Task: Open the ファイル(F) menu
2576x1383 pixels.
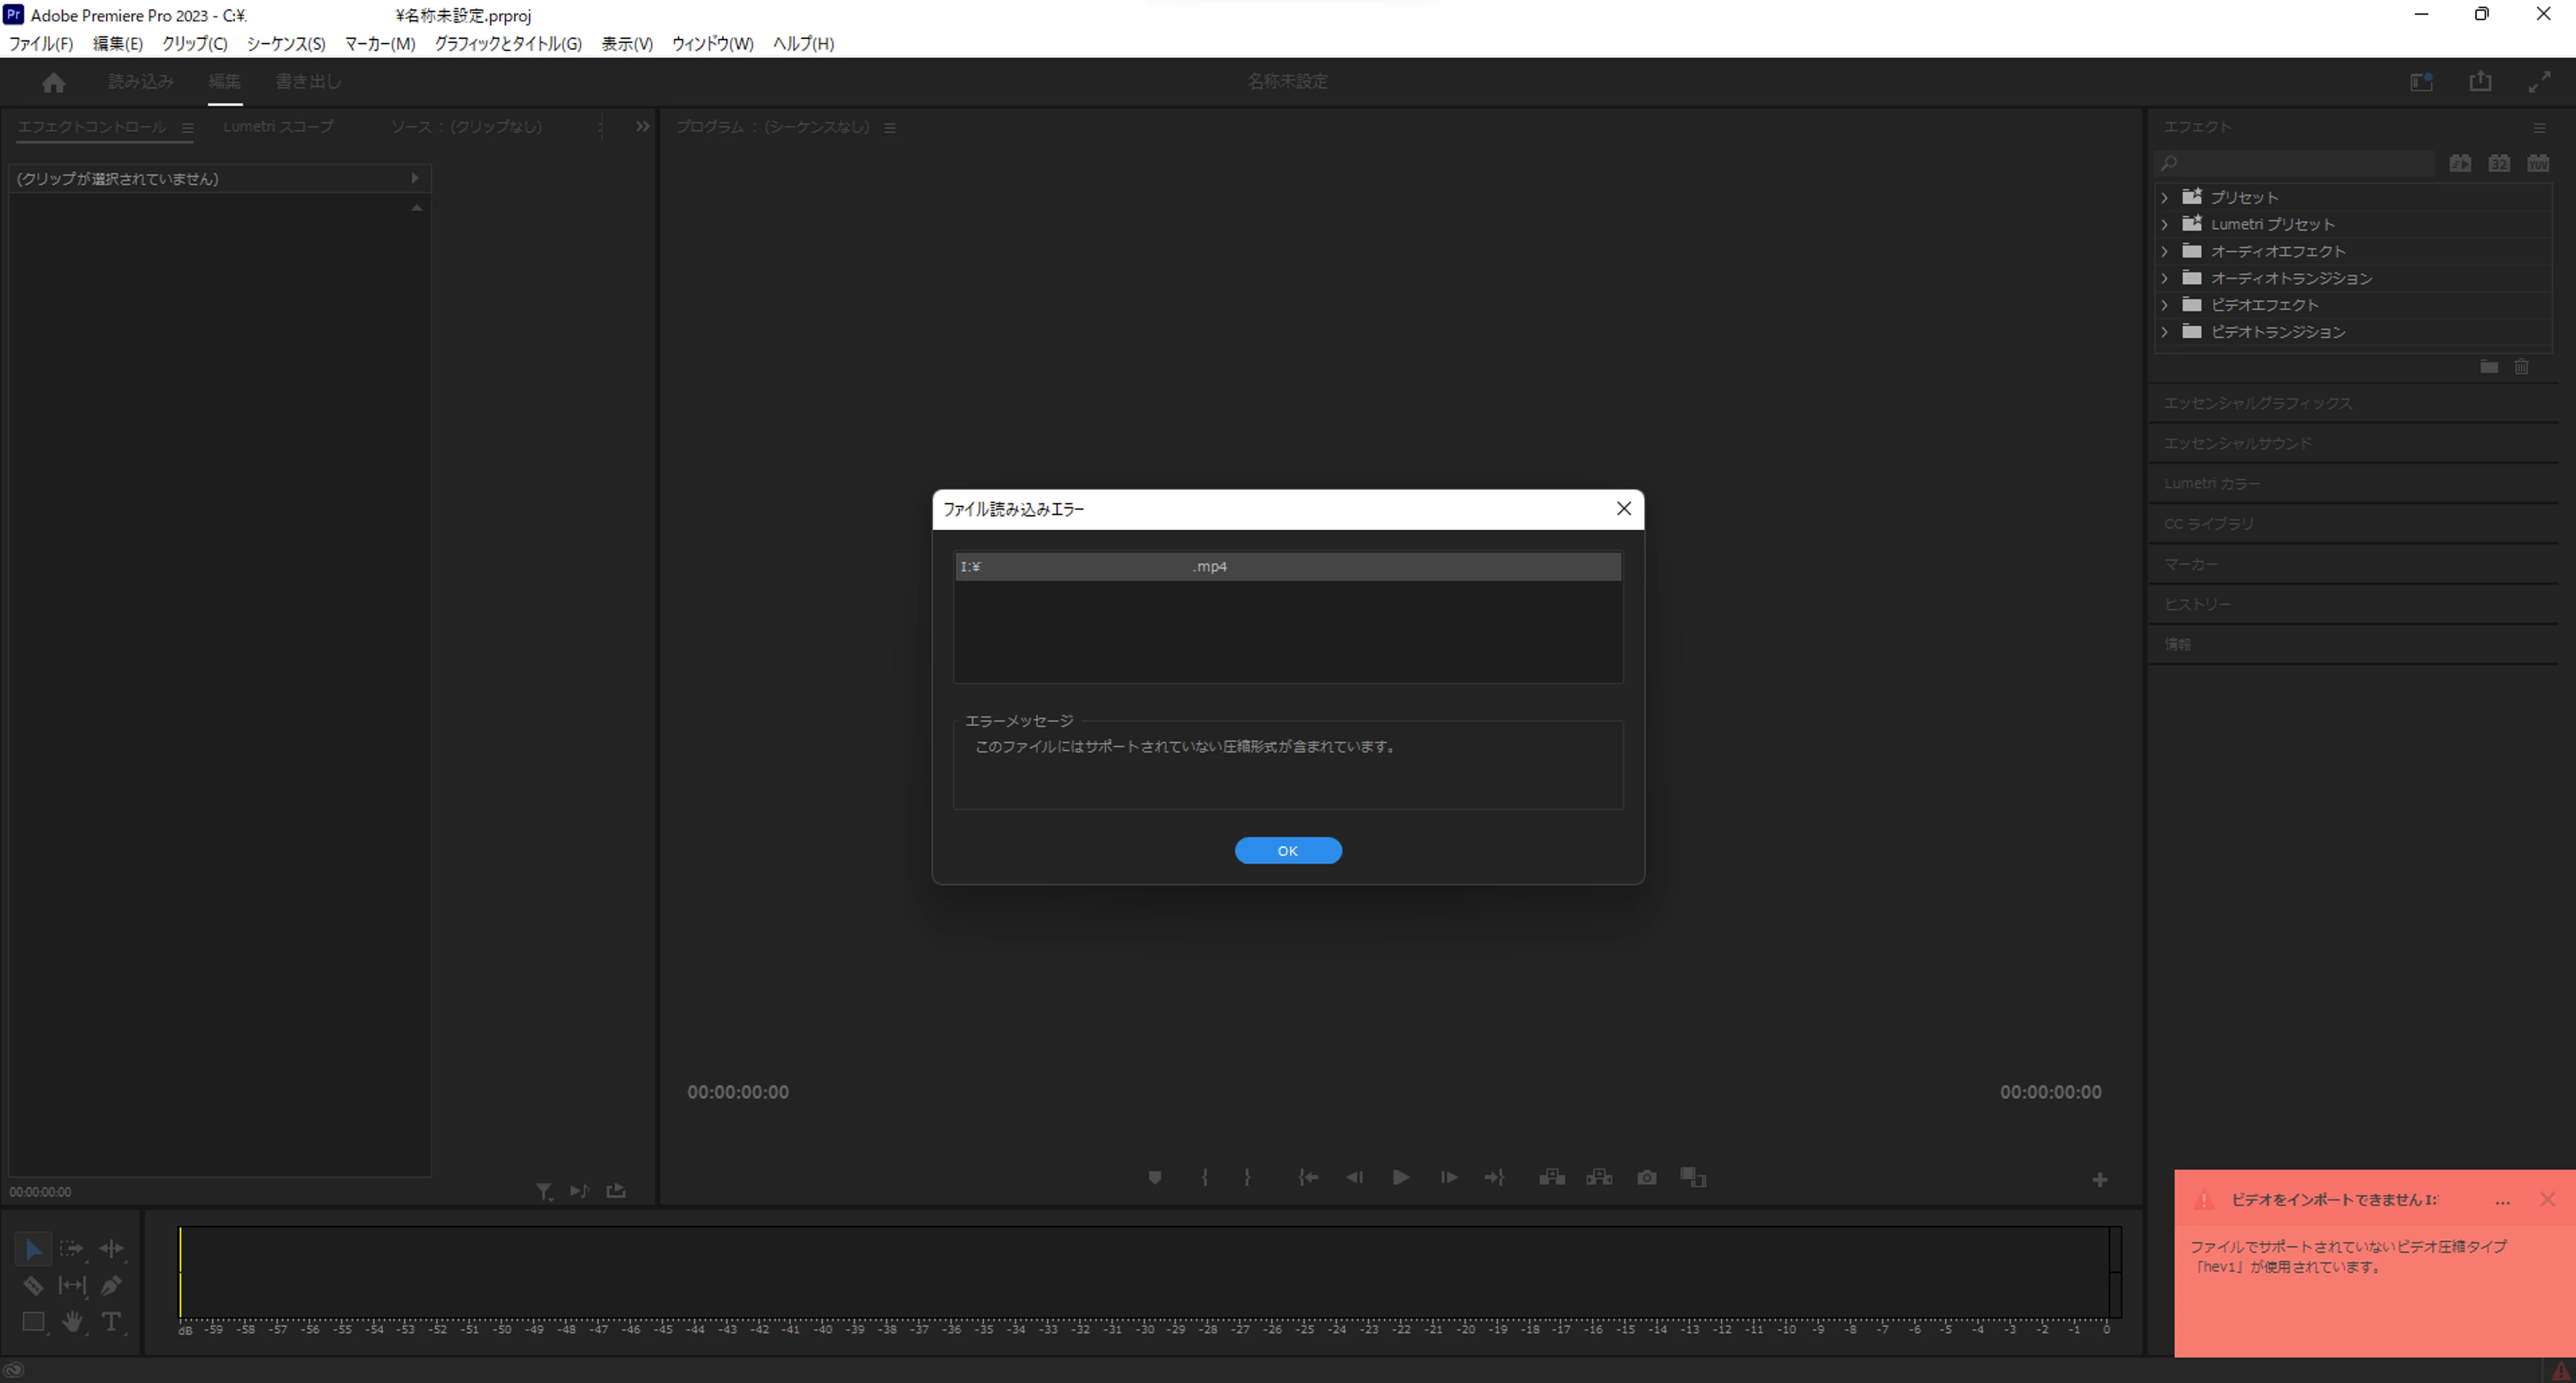Action: tap(41, 44)
